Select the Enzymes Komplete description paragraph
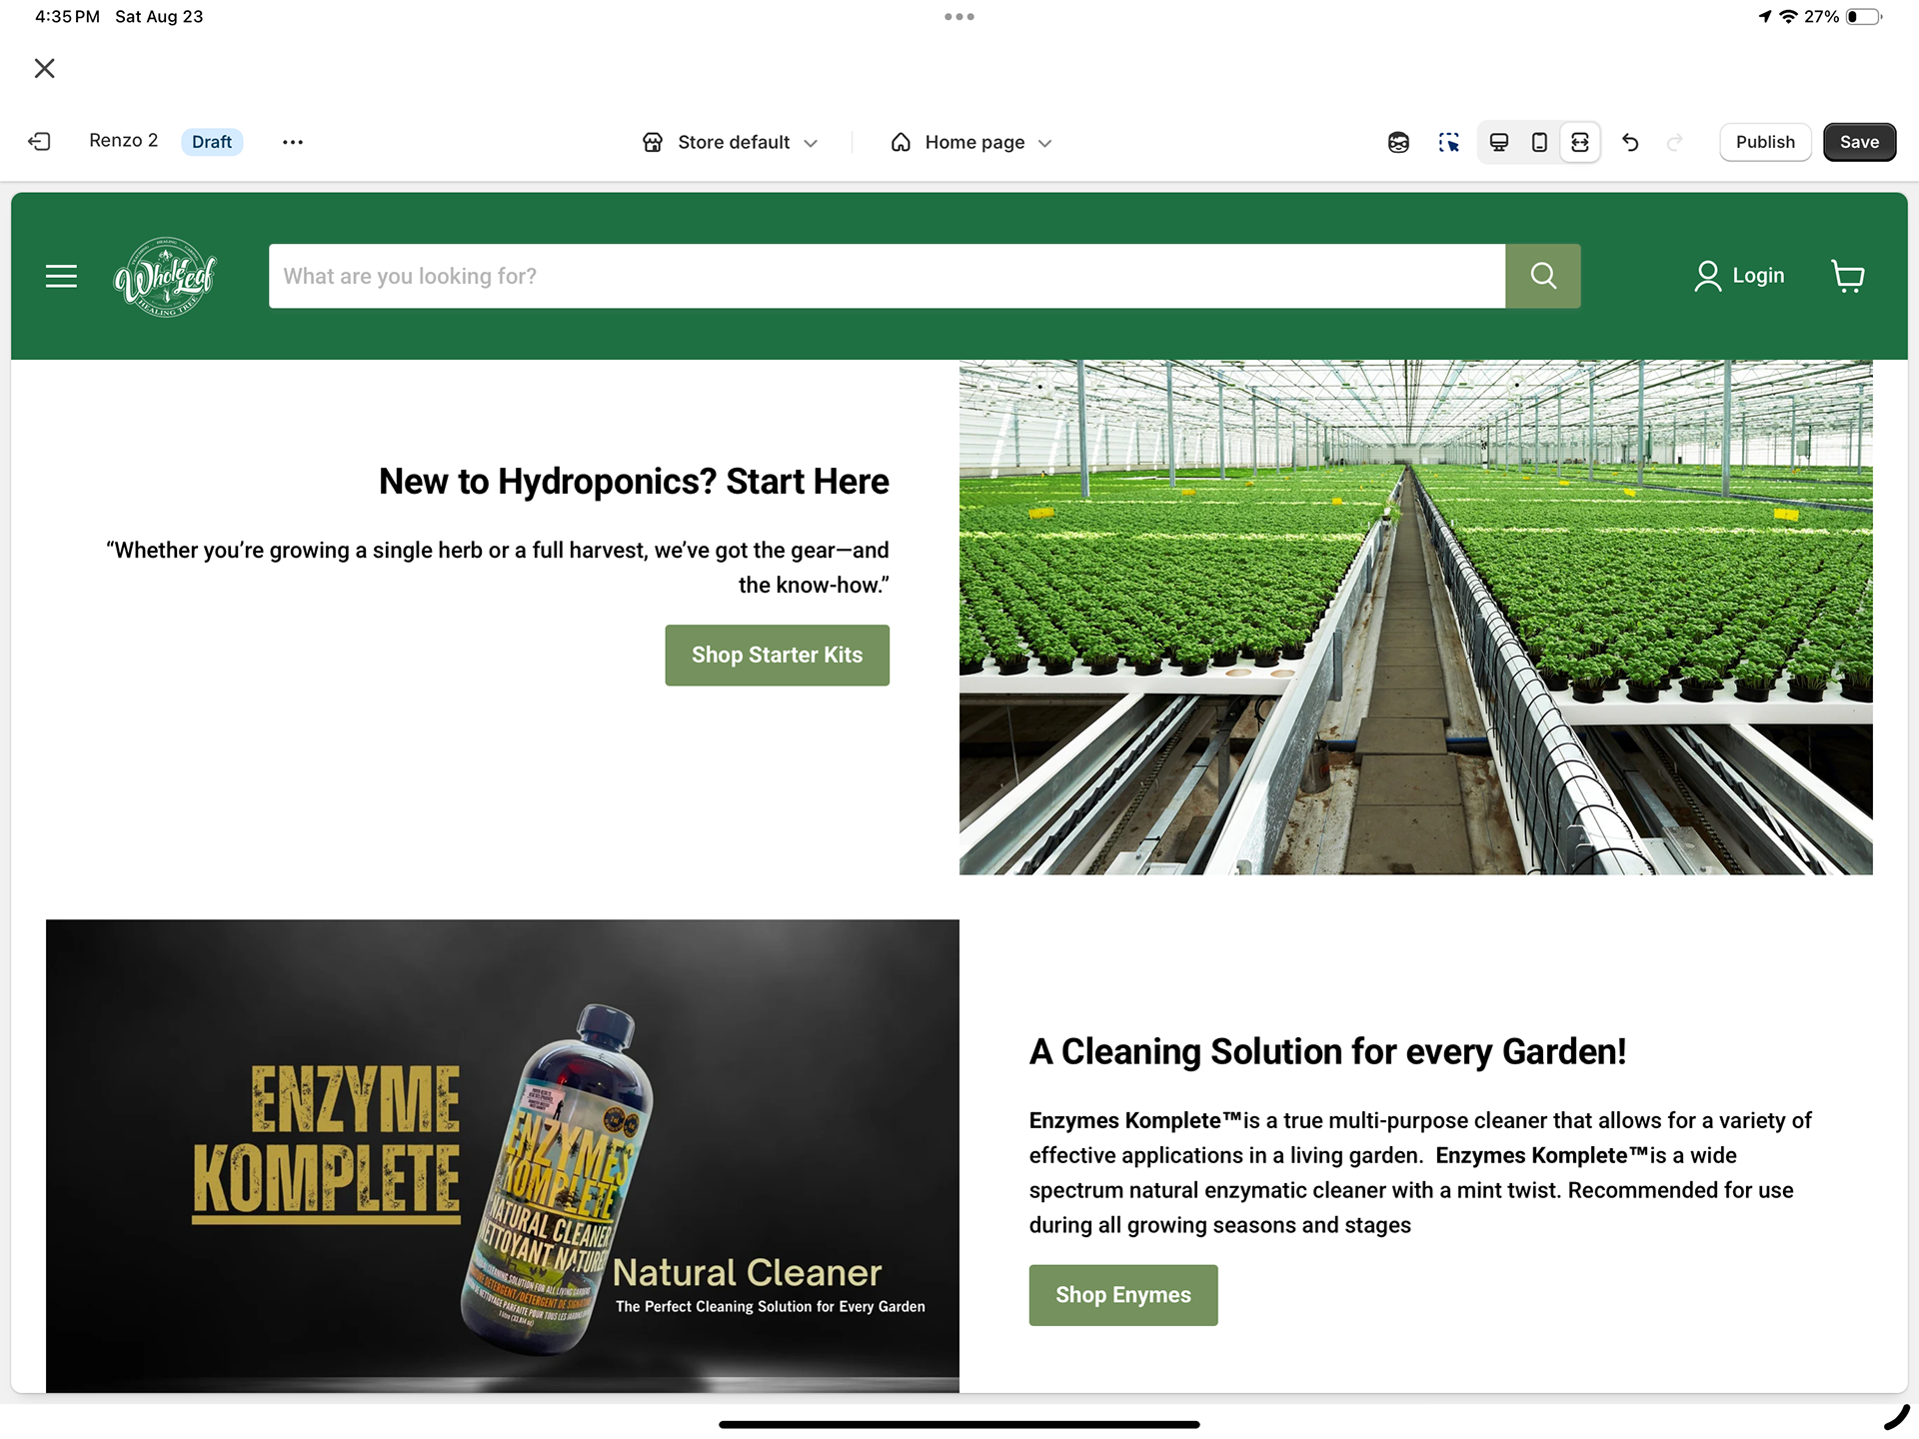1919x1439 pixels. (1420, 1173)
